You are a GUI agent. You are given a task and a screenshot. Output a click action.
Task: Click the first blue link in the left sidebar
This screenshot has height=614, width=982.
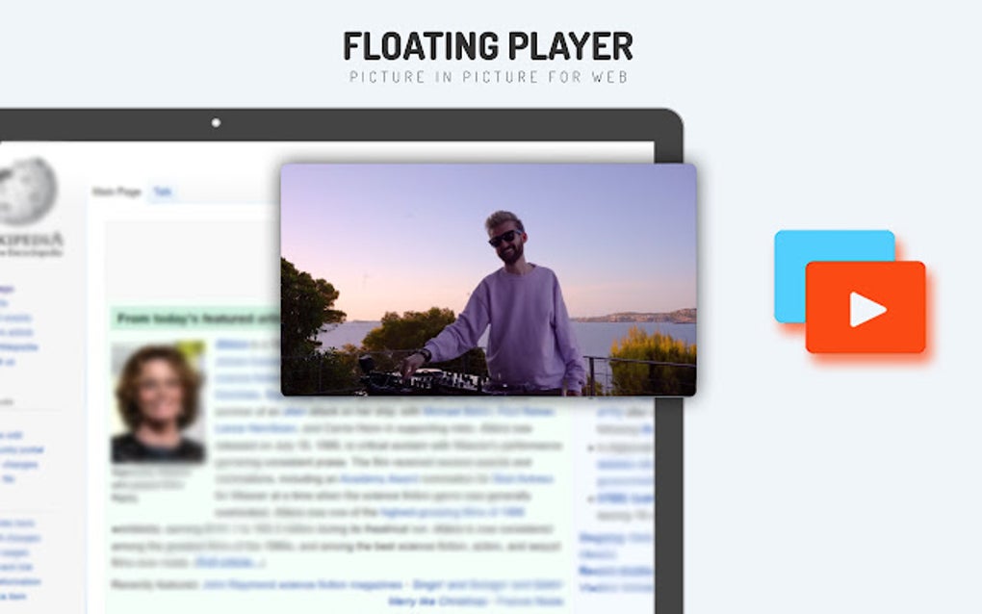pos(8,287)
